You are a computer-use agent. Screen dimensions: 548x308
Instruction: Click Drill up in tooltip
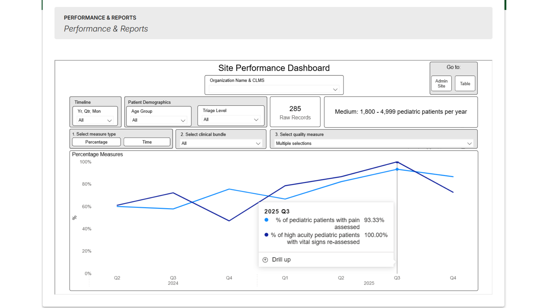(281, 260)
